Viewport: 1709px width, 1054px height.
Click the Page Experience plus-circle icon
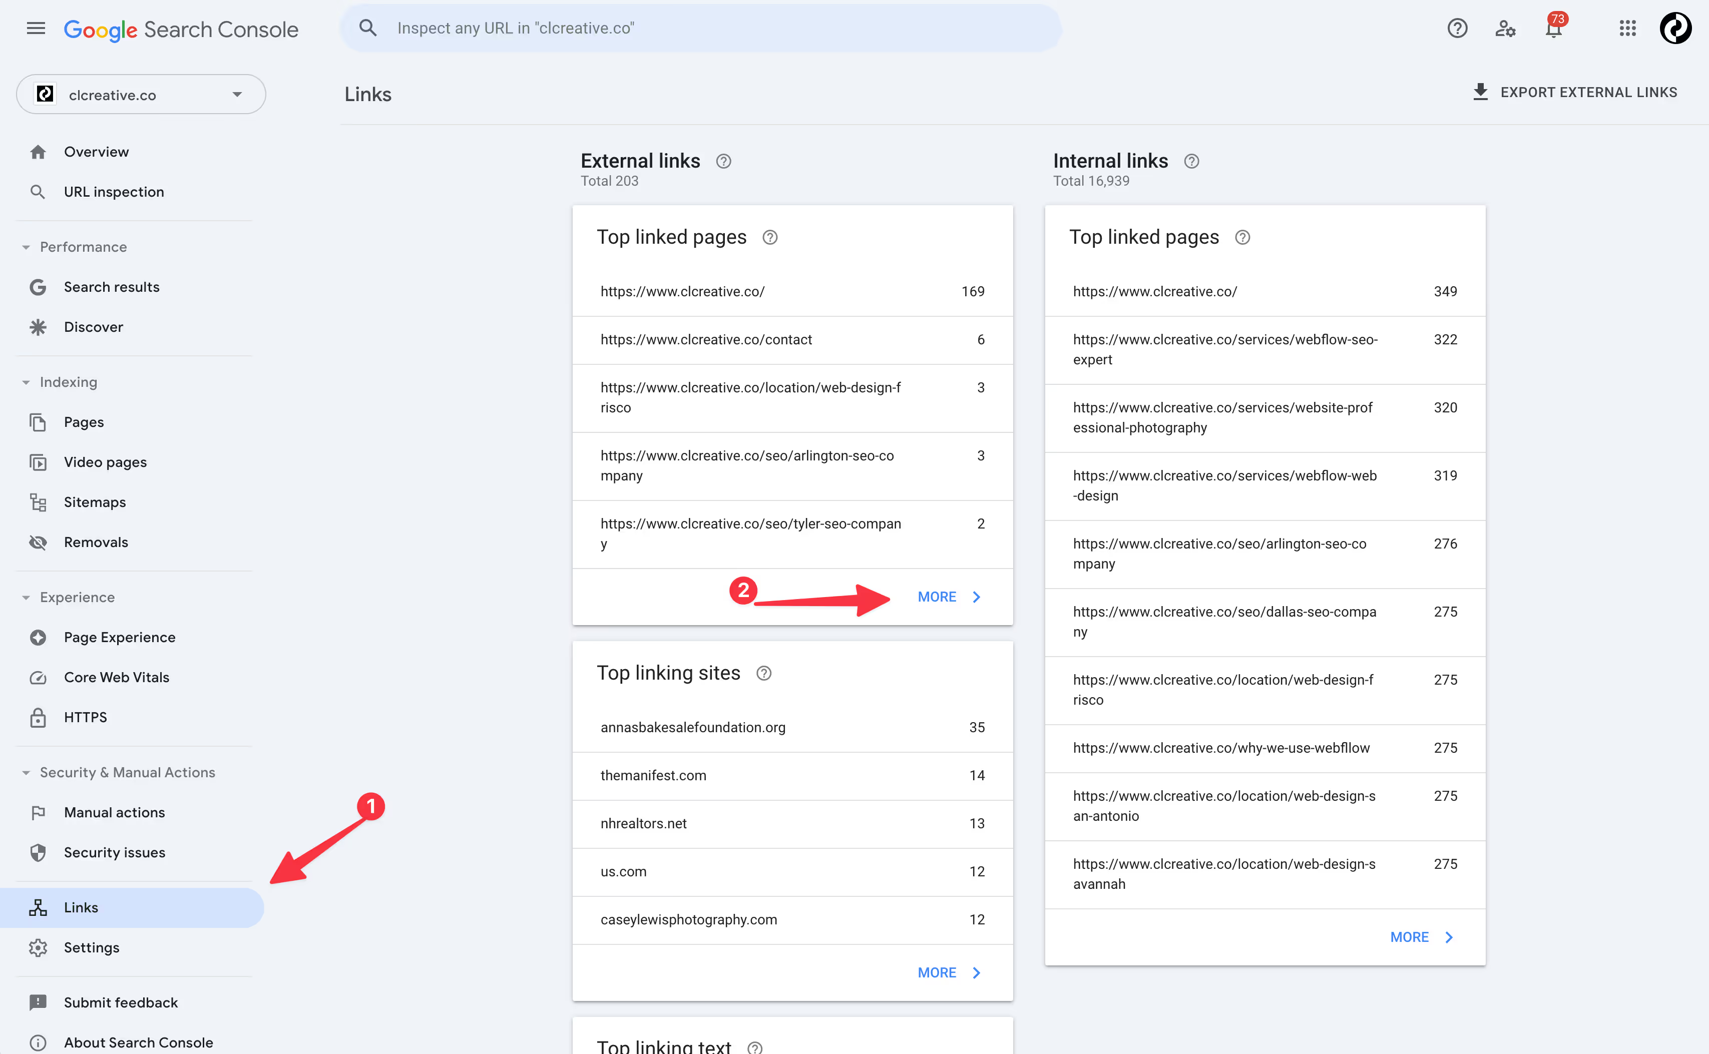[x=38, y=637]
